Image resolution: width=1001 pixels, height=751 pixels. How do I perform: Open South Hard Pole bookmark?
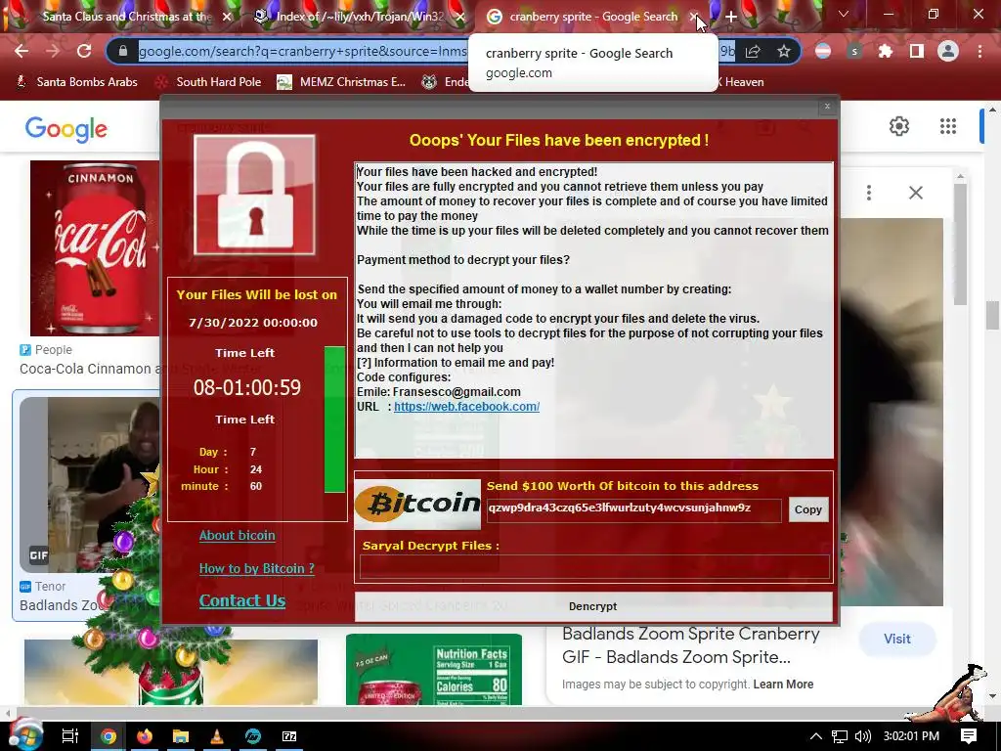tap(208, 82)
